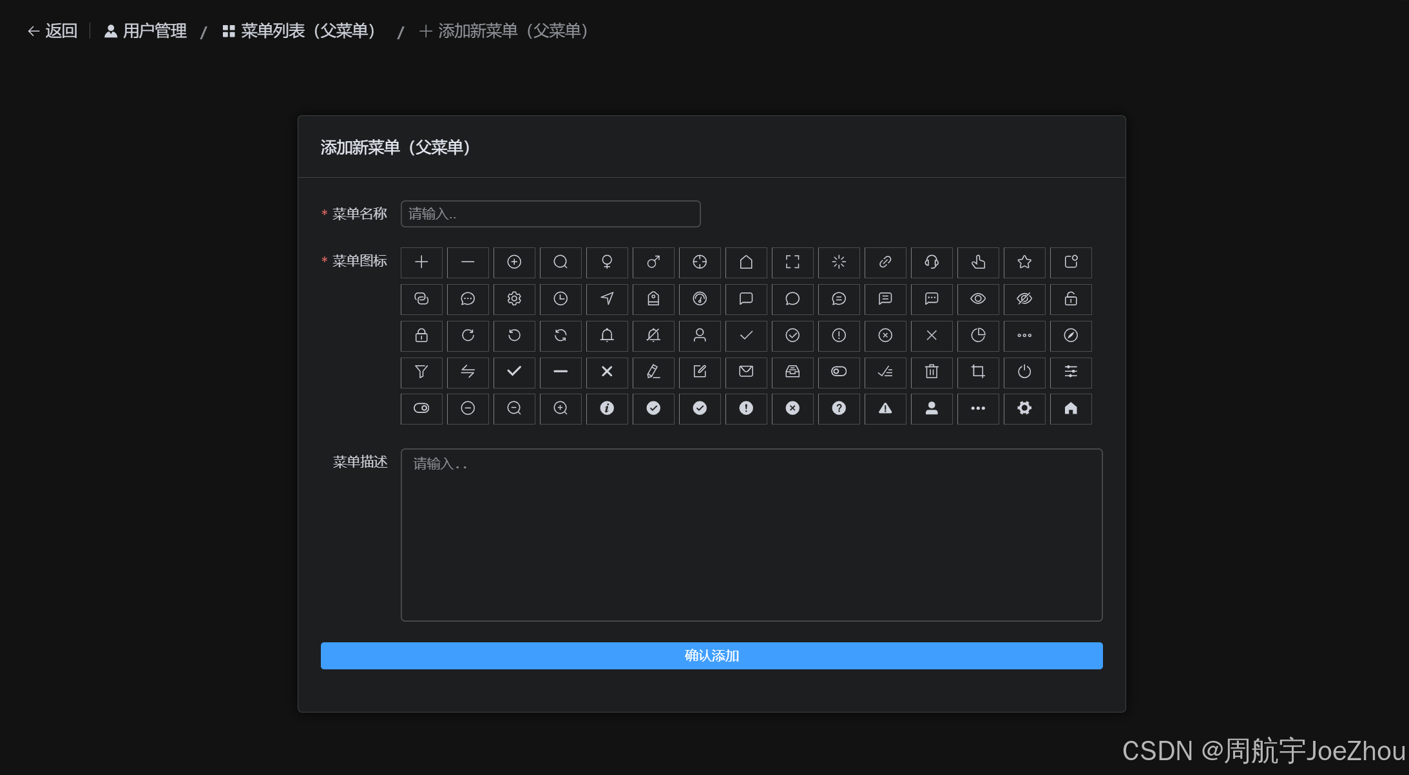Click the 添加新菜单（父菜单） breadcrumb item
The image size is (1409, 775).
point(504,31)
